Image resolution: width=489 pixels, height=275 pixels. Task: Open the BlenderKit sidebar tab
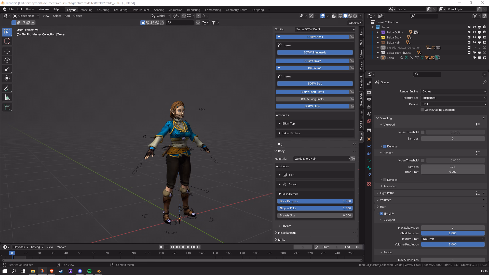click(x=361, y=81)
